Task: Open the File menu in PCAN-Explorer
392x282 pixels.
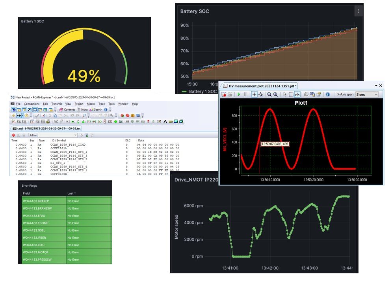Action: tap(18, 104)
